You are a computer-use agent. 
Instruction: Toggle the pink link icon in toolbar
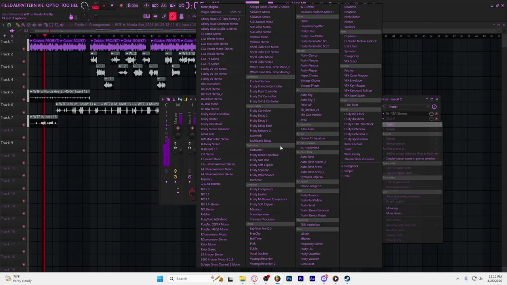pyautogui.click(x=173, y=16)
